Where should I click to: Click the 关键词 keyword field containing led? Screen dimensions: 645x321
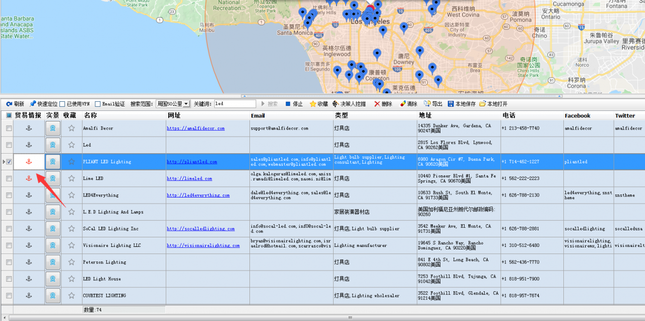coord(235,104)
